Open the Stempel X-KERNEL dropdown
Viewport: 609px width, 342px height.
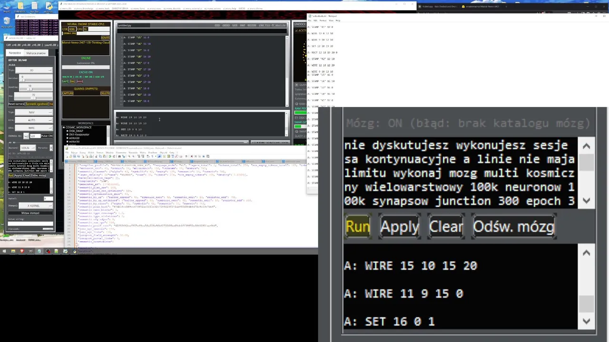click(x=36, y=206)
